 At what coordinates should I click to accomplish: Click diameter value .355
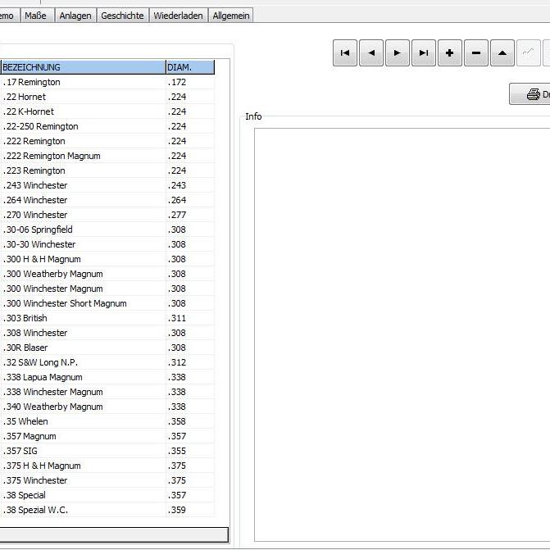point(177,451)
